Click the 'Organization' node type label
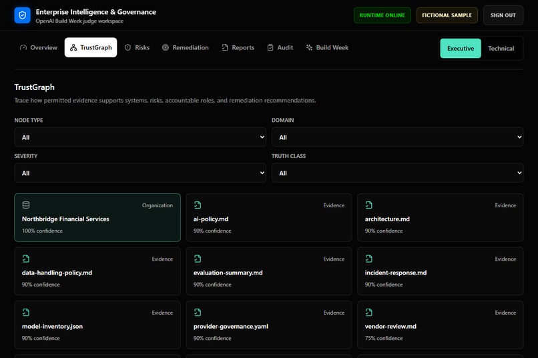 click(158, 205)
